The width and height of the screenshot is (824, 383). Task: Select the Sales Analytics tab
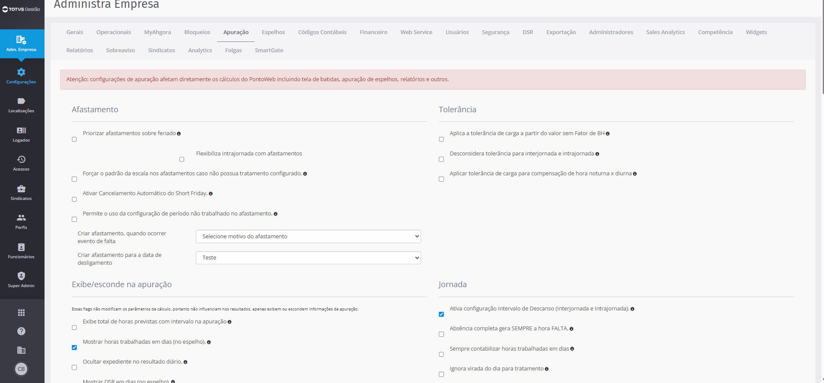tap(665, 32)
